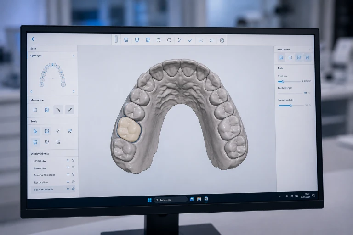353x235 pixels.
Task: Select the Restoration row
Action: click(x=53, y=182)
